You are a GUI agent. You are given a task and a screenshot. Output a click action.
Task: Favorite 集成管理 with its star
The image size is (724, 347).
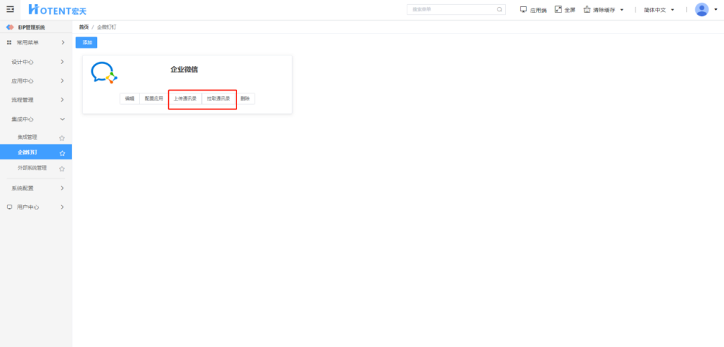click(62, 138)
